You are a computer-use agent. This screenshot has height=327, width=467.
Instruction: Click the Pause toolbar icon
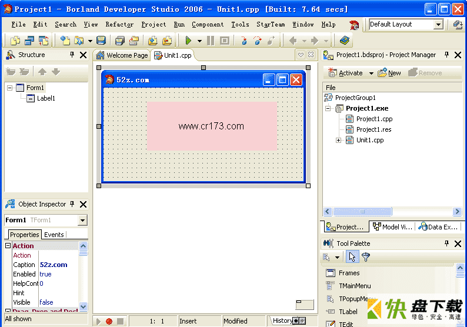tap(211, 40)
